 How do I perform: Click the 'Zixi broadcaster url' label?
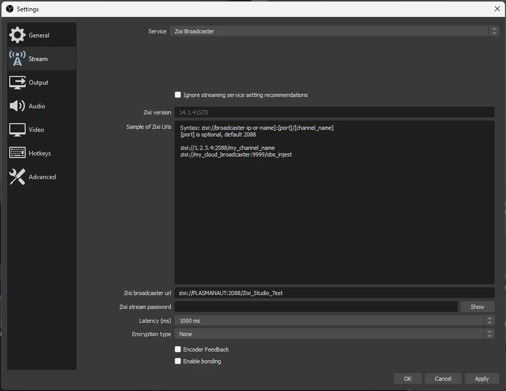147,293
